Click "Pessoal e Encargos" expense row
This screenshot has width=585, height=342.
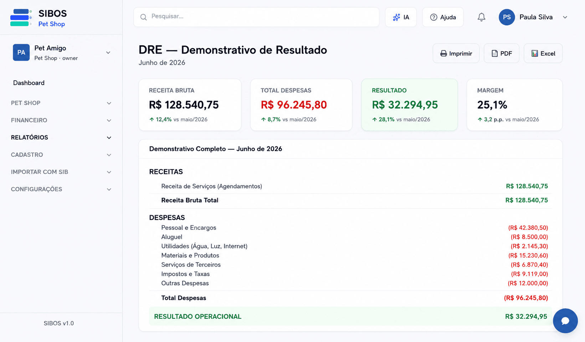tap(350, 228)
